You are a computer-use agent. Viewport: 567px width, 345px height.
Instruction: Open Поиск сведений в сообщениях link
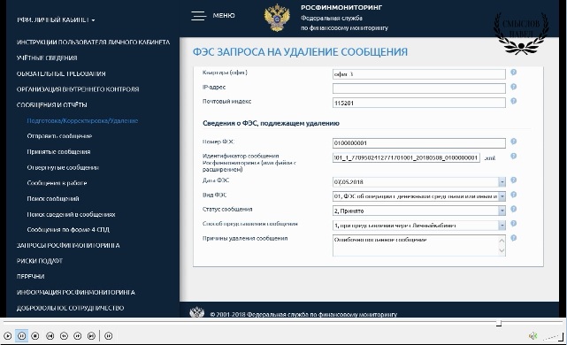pos(71,214)
